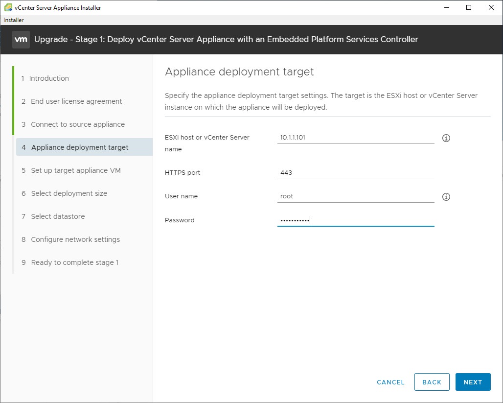Focus the HTTPS port field

(356, 173)
